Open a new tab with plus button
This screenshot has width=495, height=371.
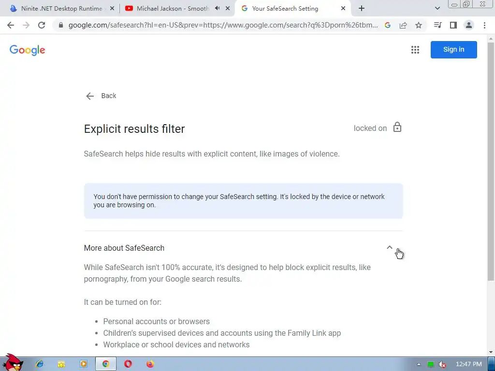362,9
